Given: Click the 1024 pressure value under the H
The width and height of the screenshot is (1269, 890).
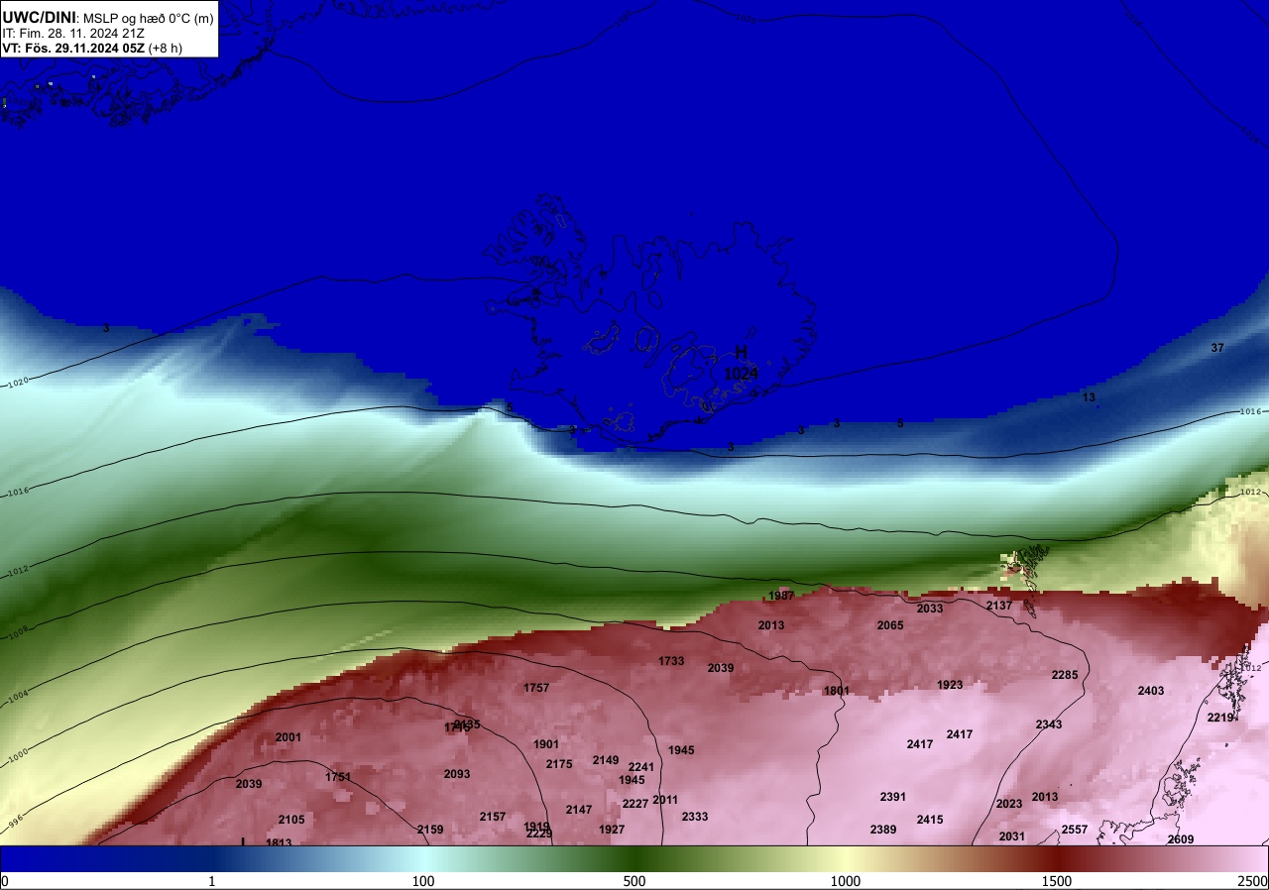Looking at the screenshot, I should click(741, 374).
